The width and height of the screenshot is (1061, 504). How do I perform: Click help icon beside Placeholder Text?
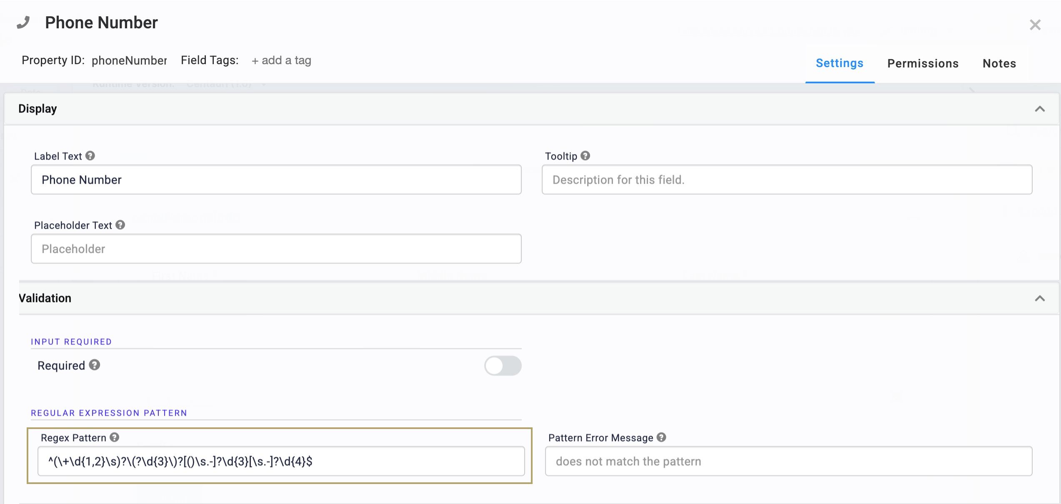(120, 225)
